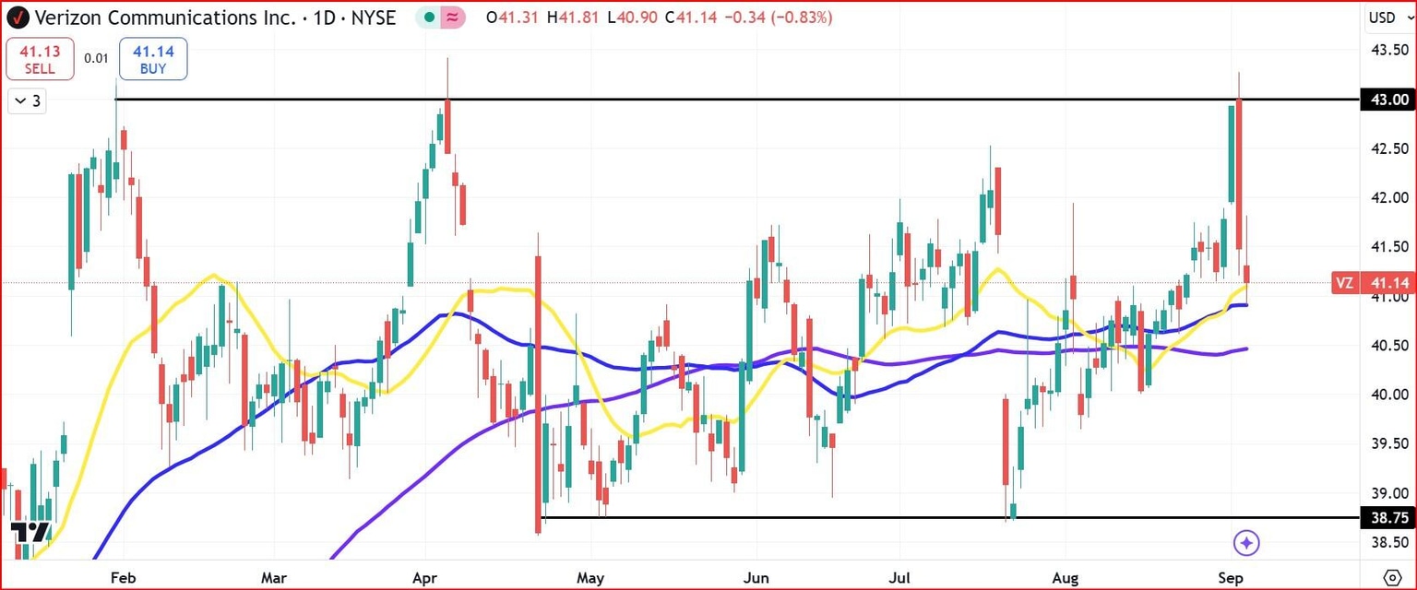Click the Feb label on time axis
The width and height of the screenshot is (1417, 590).
[122, 578]
